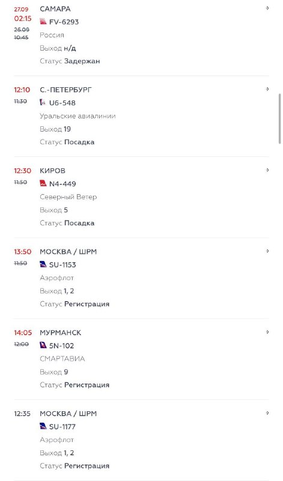Expand the Киров flight details chevron
Image resolution: width=283 pixels, height=481 pixels.
[267, 170]
